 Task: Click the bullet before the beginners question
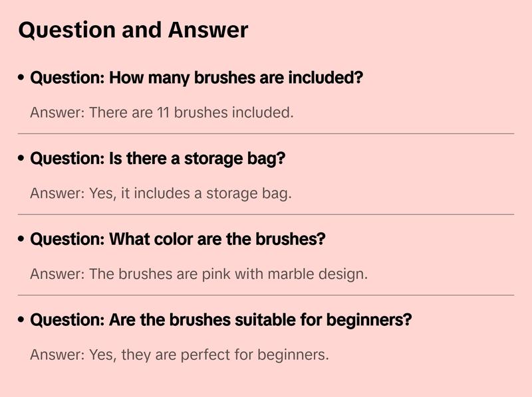click(22, 321)
